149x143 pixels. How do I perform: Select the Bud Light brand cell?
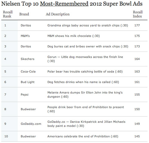27,82
